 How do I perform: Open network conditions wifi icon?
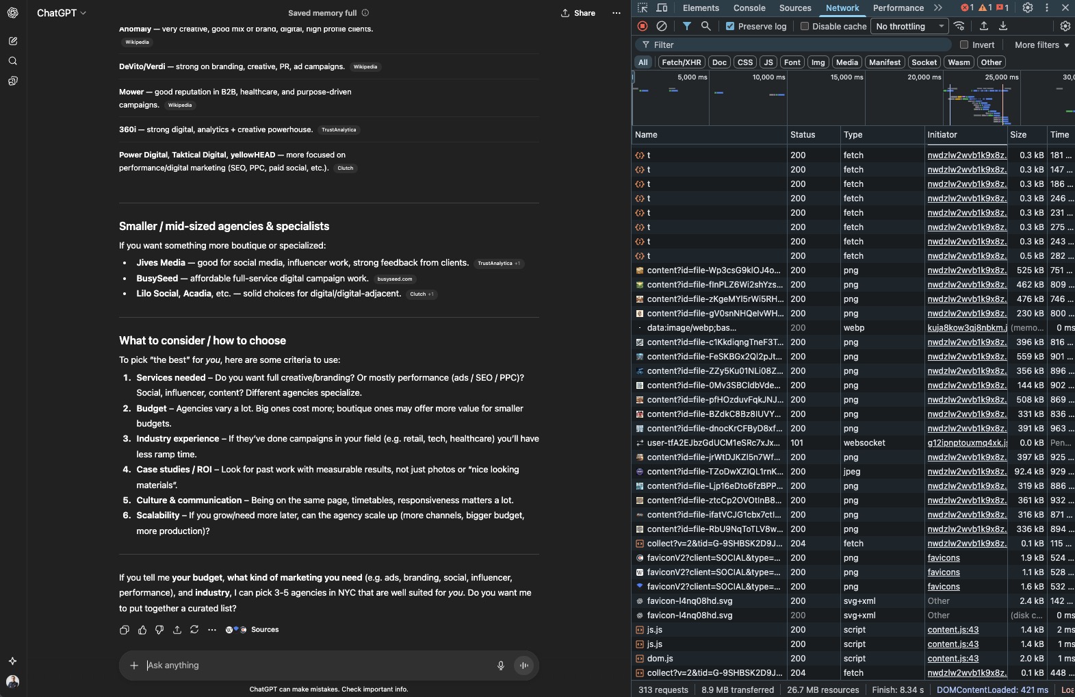click(959, 26)
